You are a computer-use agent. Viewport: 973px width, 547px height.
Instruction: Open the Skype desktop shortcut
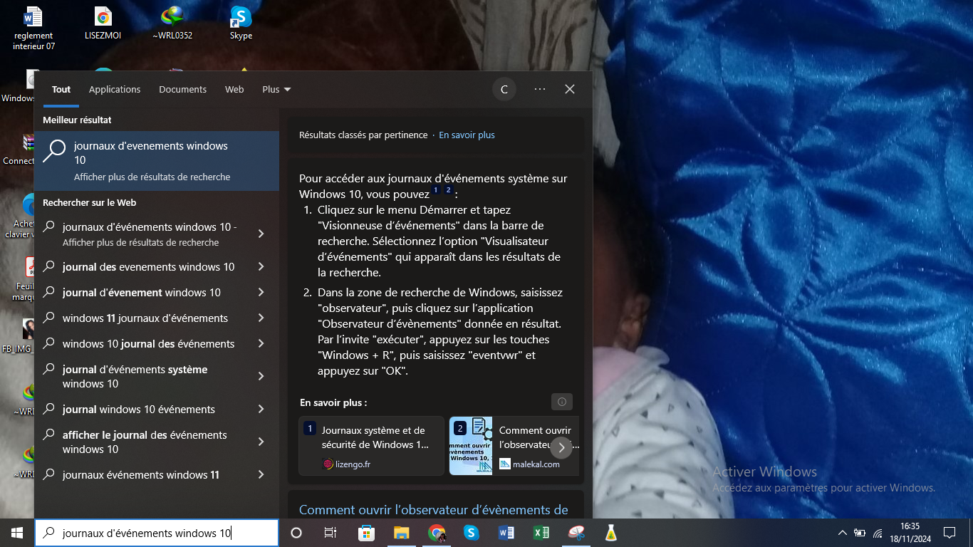pos(241,23)
